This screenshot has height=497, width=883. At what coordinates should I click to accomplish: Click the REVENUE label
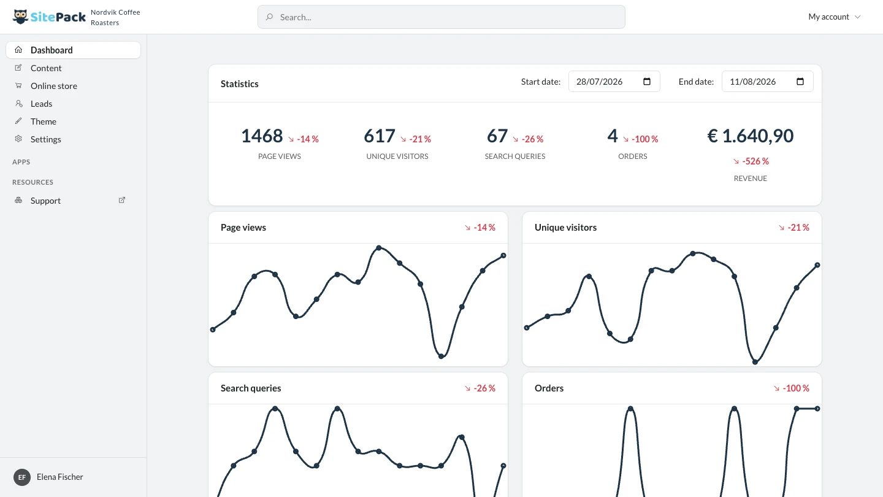[x=751, y=179]
